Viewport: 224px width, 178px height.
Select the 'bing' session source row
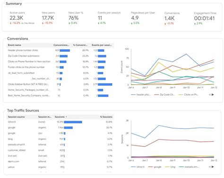[x=60, y=139]
